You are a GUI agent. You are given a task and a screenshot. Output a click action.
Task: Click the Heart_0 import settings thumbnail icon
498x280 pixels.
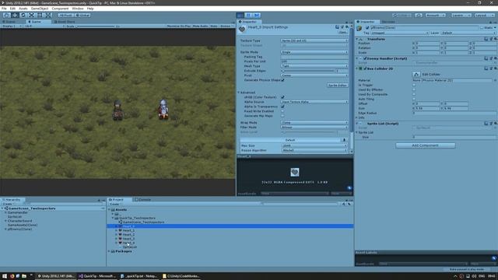coord(242,30)
